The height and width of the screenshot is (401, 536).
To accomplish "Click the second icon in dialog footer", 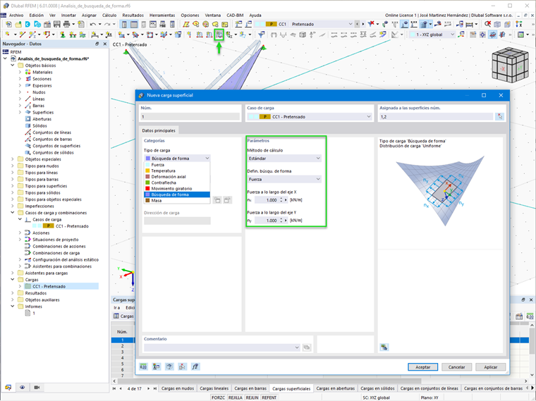I will (157, 366).
